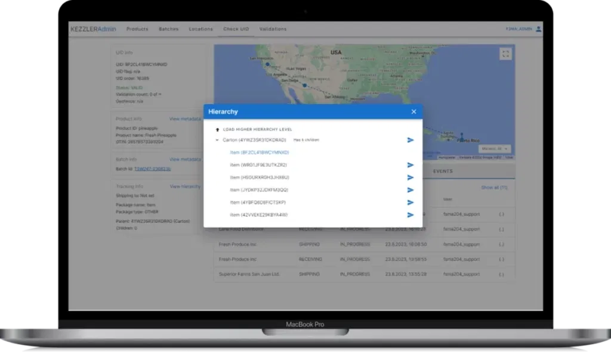Expand the Validation count dropdown arrow
Image resolution: width=611 pixels, height=352 pixels.
tap(160, 94)
